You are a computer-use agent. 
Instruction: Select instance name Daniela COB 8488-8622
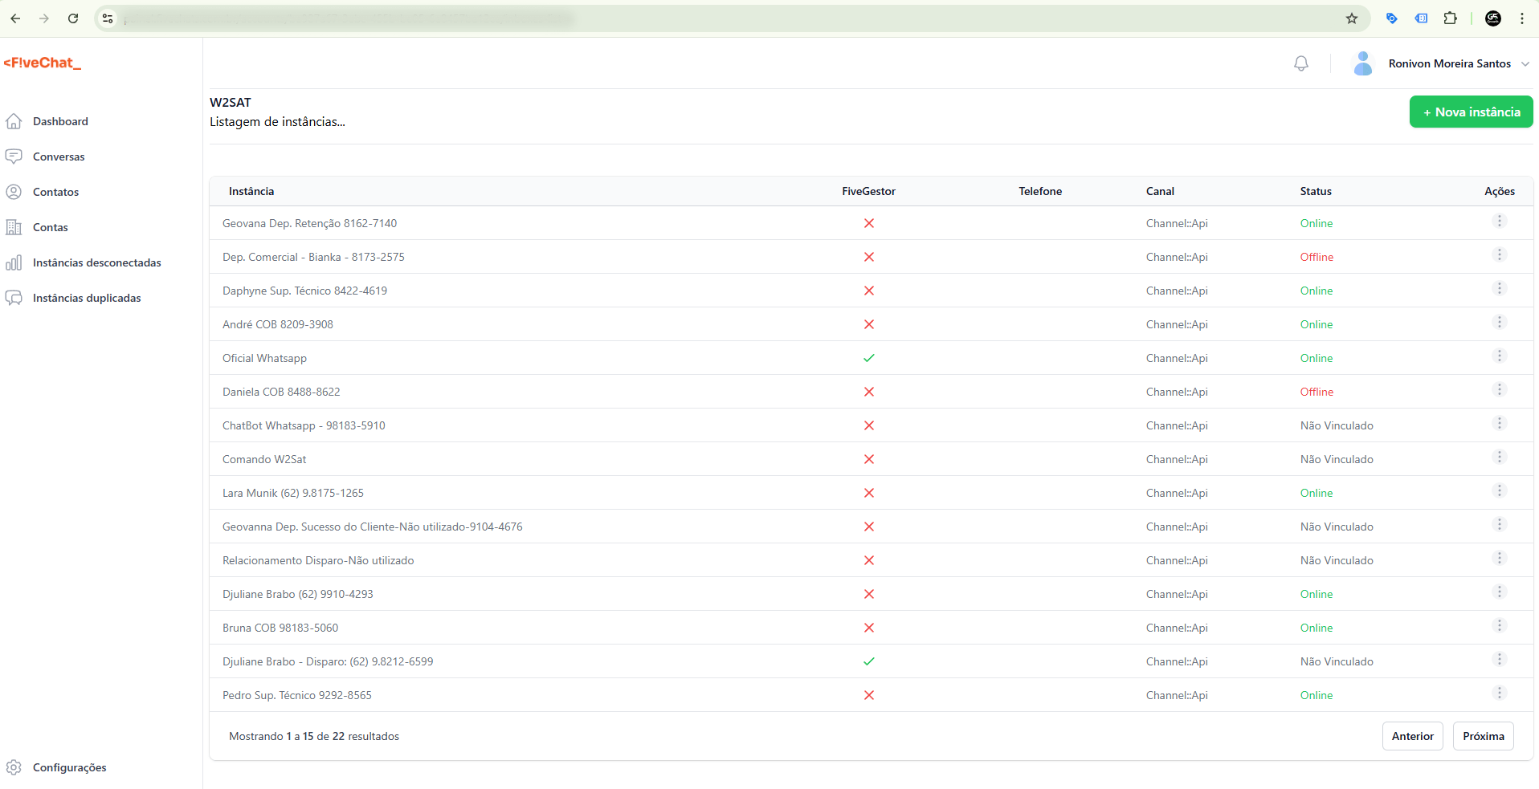coord(281,392)
